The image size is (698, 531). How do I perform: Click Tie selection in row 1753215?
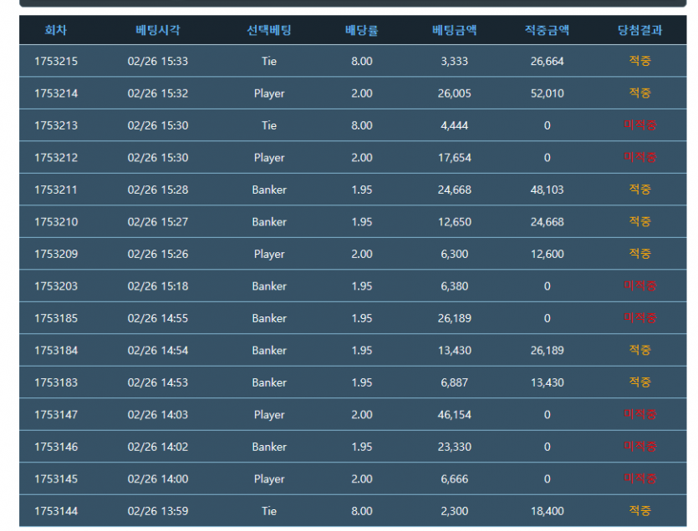pos(269,61)
